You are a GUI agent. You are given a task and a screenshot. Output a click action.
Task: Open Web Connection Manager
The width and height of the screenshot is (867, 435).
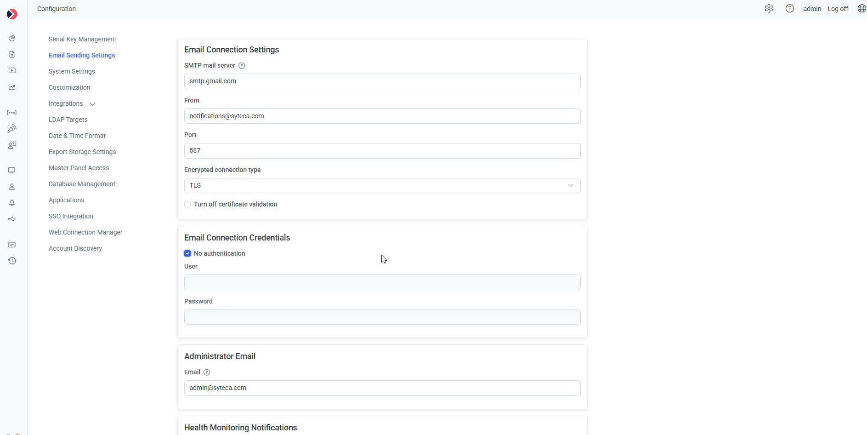[x=85, y=232]
